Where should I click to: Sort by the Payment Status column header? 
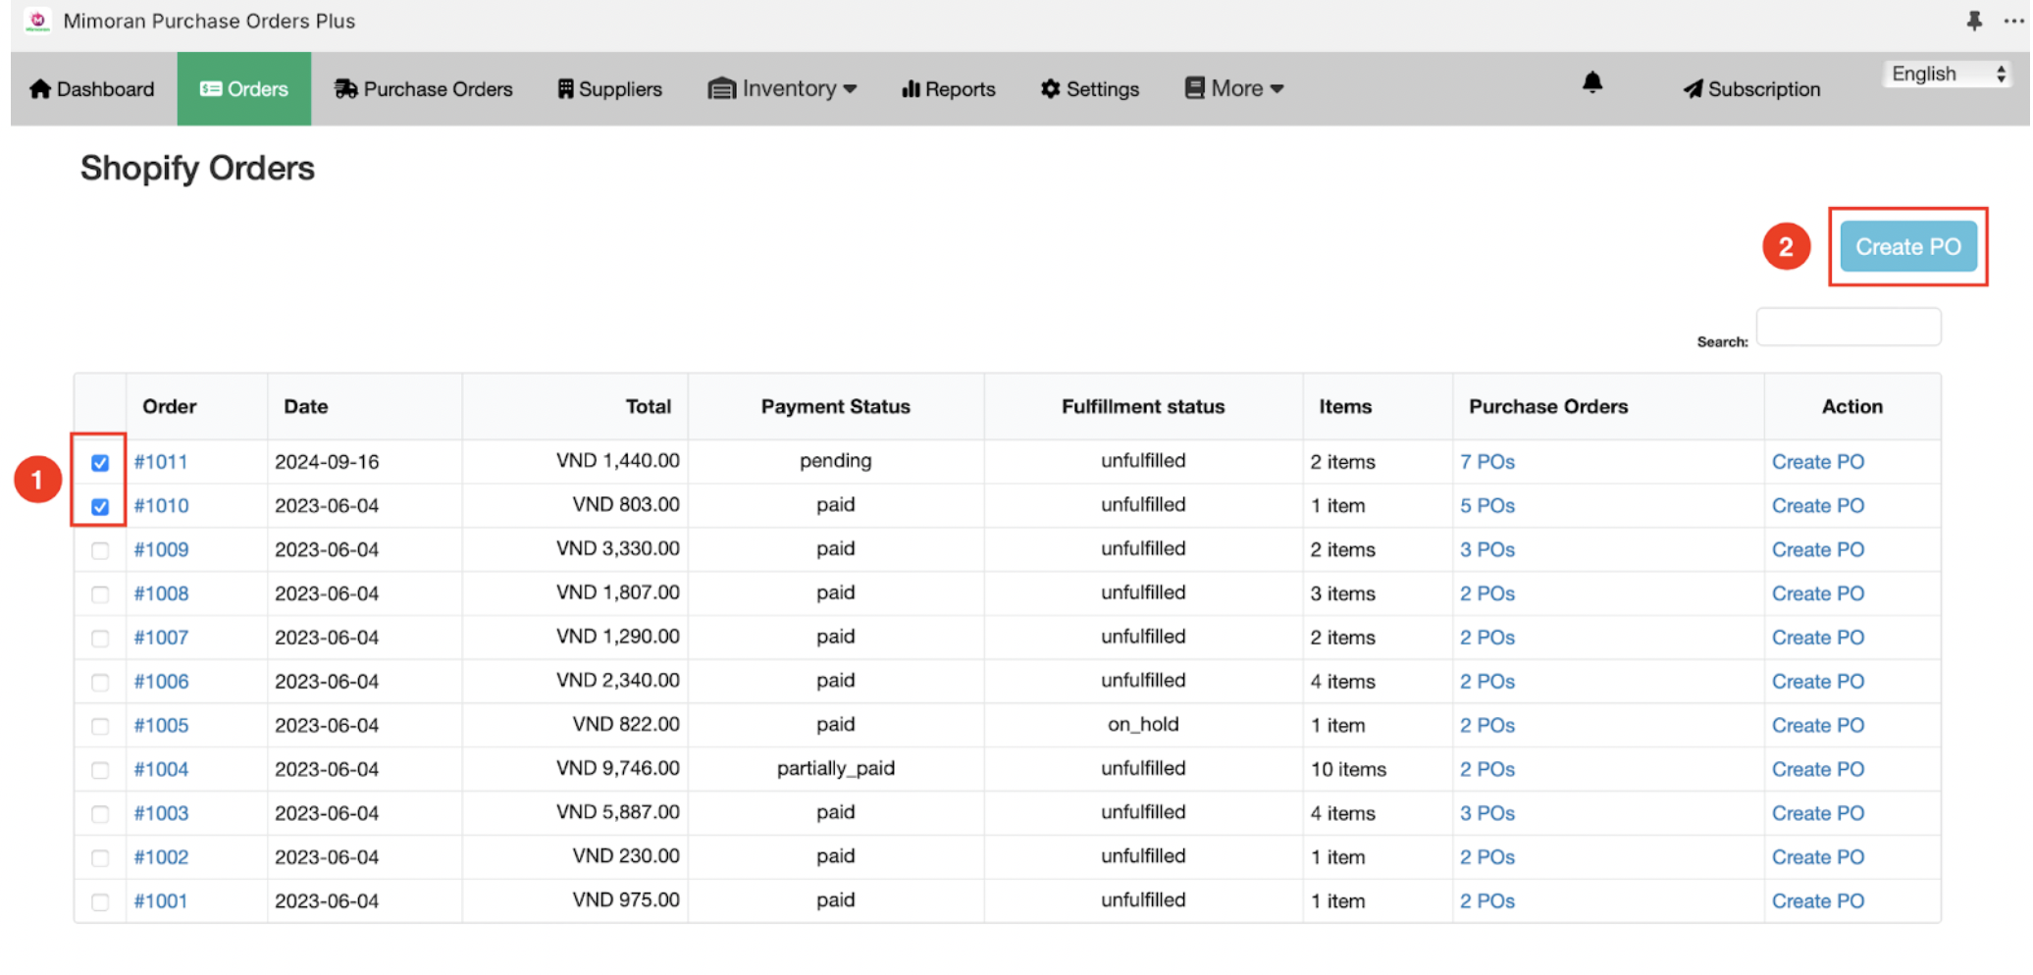836,407
